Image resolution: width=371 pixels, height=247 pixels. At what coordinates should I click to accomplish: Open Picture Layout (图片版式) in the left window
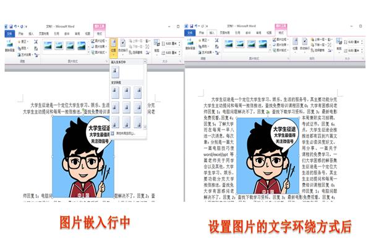(x=99, y=52)
